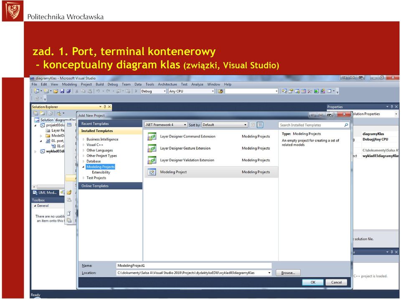The image size is (401, 299).
Task: Open the .NET Framework 4 dropdown
Action: 166,125
